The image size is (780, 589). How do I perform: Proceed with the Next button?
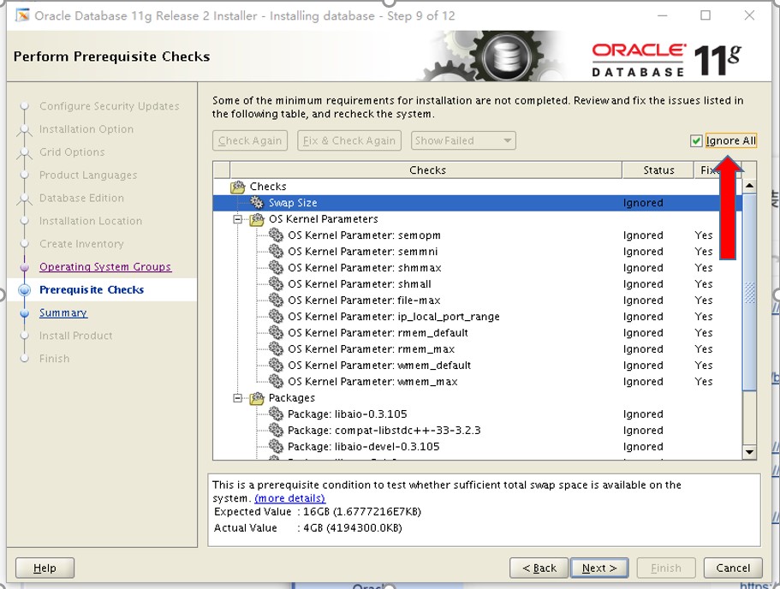pos(599,568)
